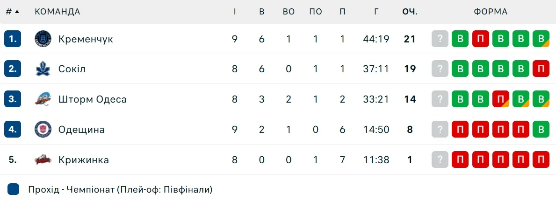
Task: Open the Крижинка team page link
Action: click(x=84, y=160)
